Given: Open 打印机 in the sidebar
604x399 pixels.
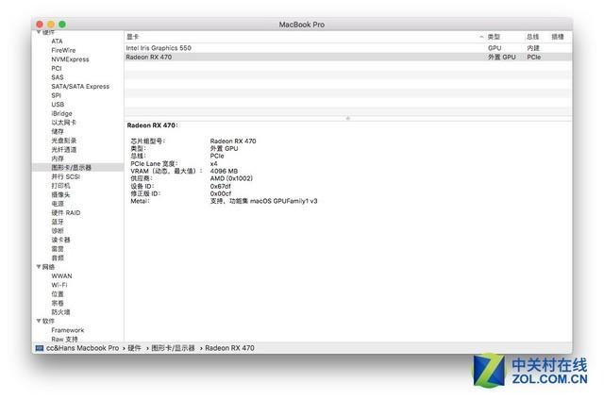Looking at the screenshot, I should 60,186.
